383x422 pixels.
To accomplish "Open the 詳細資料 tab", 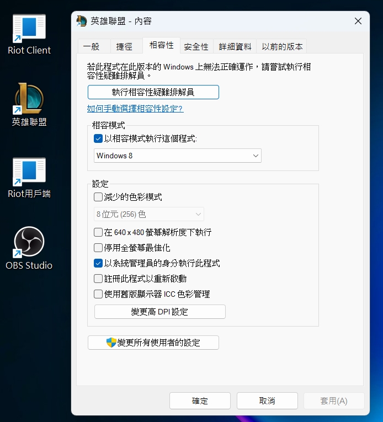I will coord(235,46).
